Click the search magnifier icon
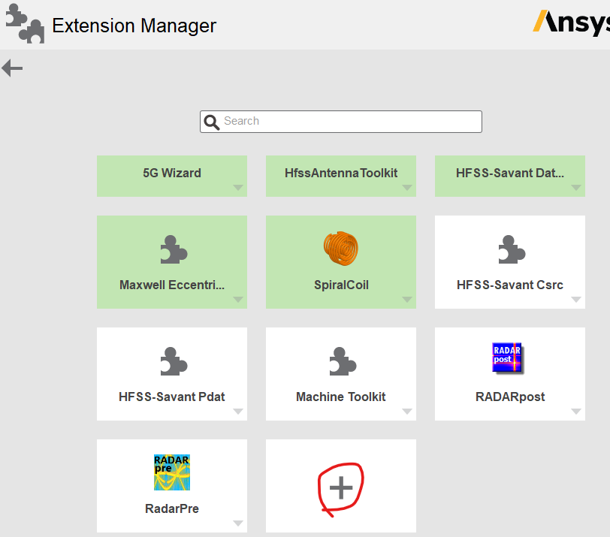Image resolution: width=610 pixels, height=537 pixels. coord(212,122)
